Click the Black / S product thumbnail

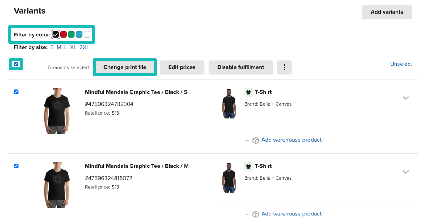tap(57, 111)
